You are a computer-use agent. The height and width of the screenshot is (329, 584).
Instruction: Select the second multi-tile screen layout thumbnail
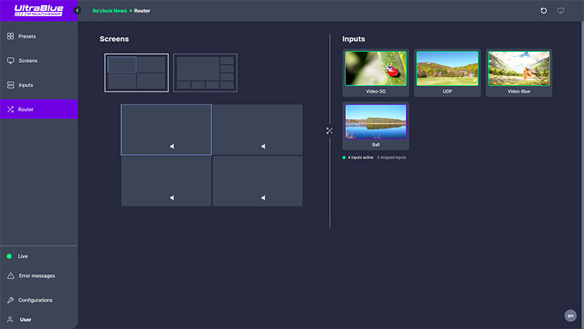(x=205, y=72)
